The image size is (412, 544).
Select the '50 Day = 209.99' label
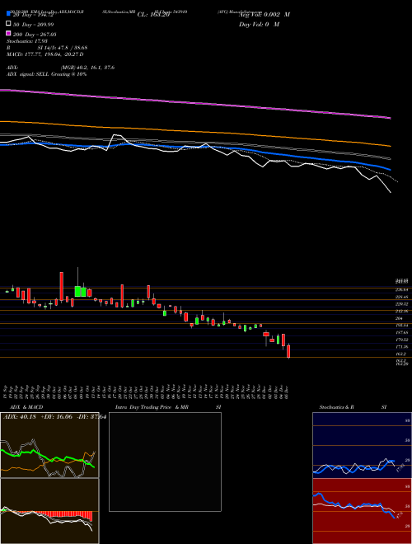click(x=34, y=25)
